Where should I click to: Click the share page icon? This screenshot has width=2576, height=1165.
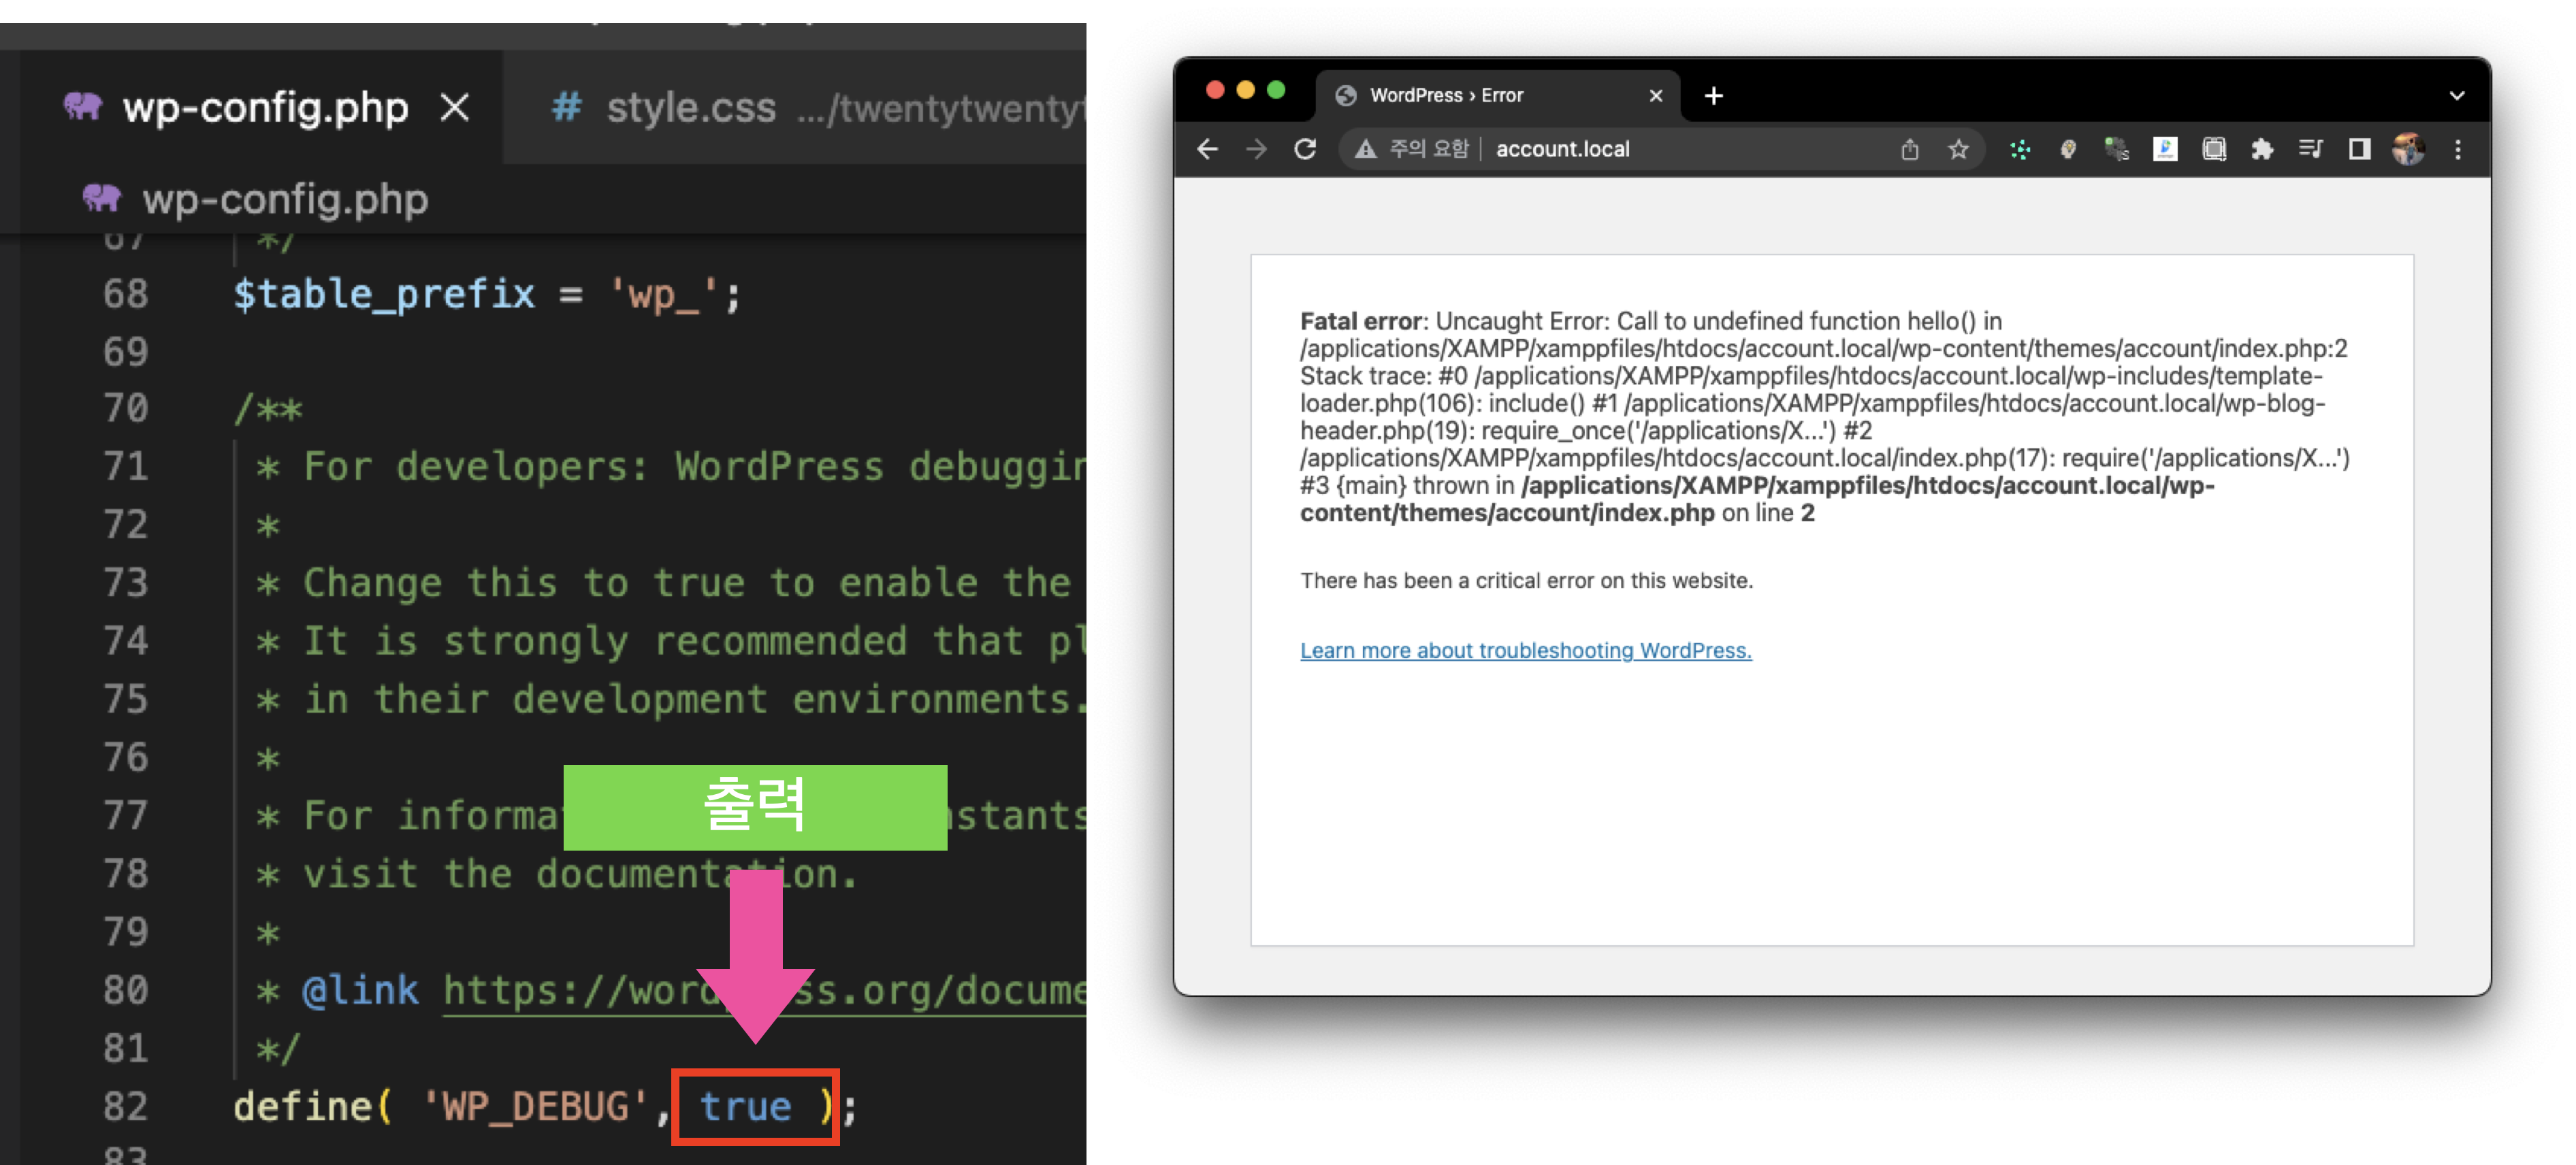(x=1909, y=150)
